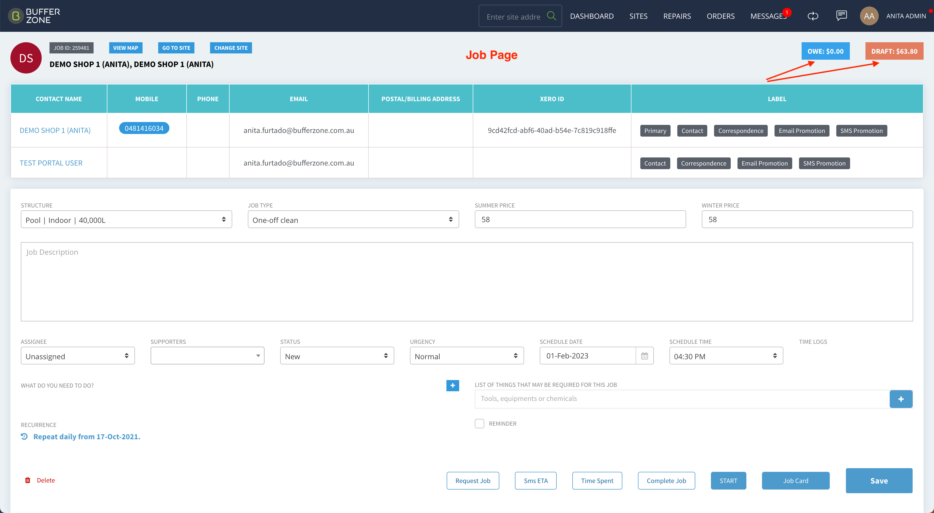Click the search magnifier icon
This screenshot has height=513, width=934.
(551, 16)
